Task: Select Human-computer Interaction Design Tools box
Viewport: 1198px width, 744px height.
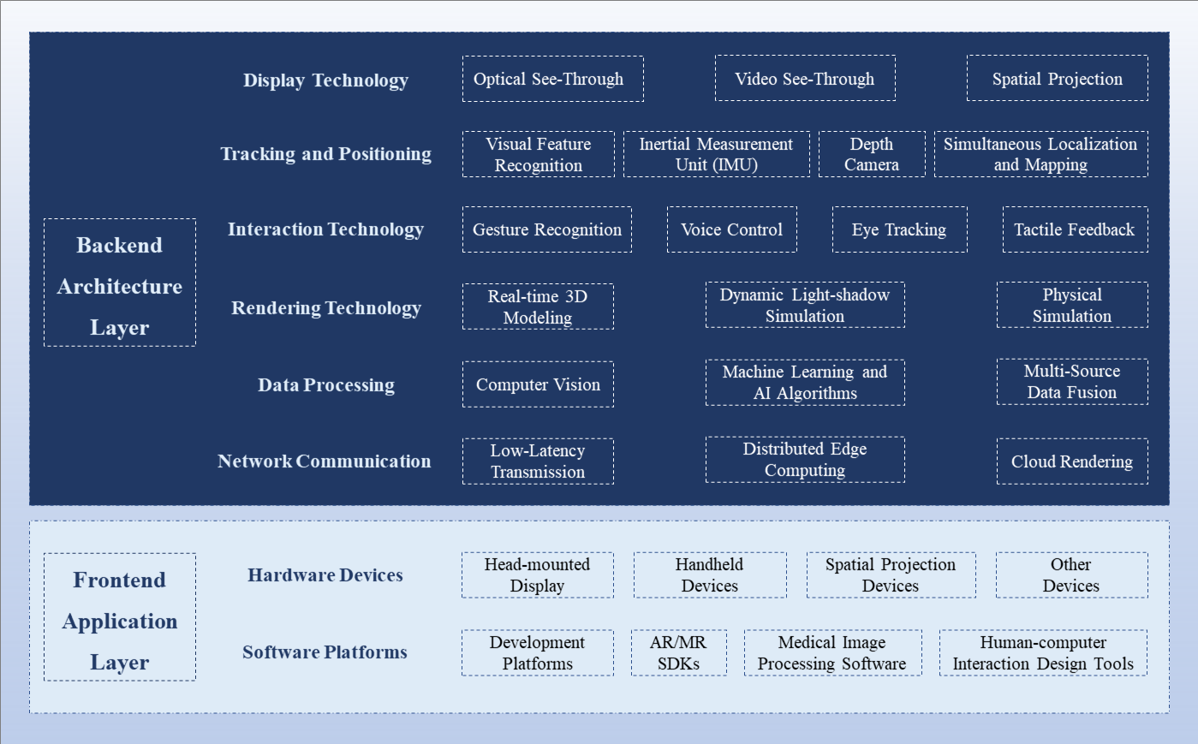Action: tap(1043, 653)
